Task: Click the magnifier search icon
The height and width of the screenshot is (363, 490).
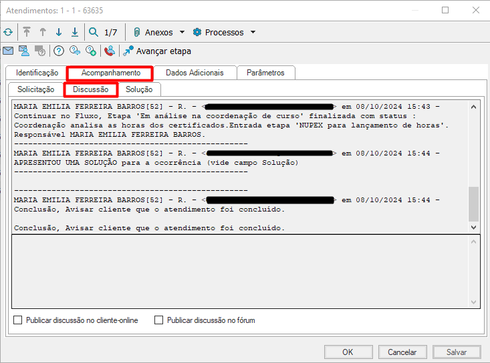Action: pos(94,32)
